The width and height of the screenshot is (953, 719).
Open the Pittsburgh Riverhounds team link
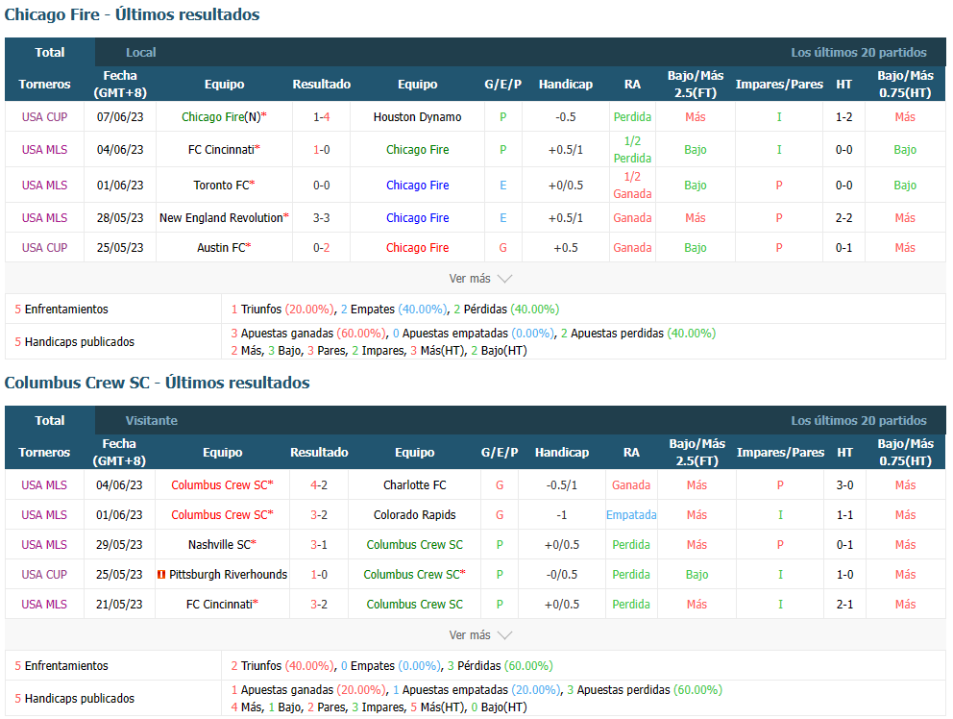click(x=228, y=574)
